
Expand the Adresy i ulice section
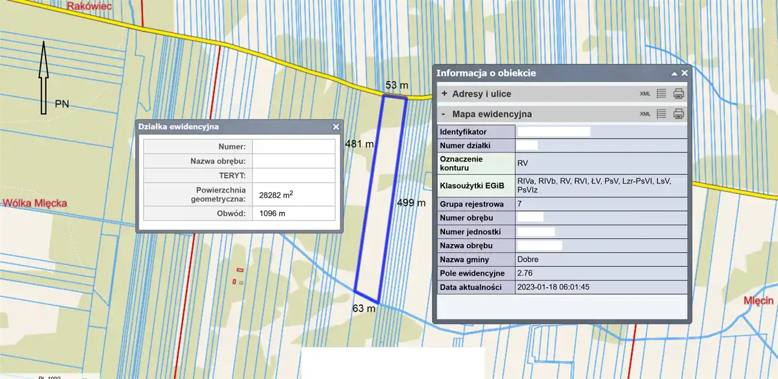click(444, 94)
